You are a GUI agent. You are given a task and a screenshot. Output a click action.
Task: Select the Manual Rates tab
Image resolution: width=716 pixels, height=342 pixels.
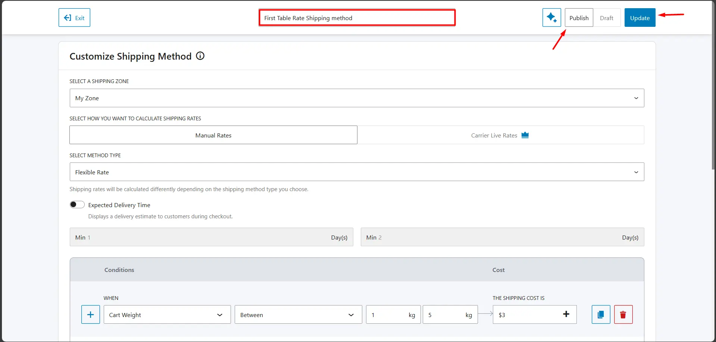(x=213, y=135)
